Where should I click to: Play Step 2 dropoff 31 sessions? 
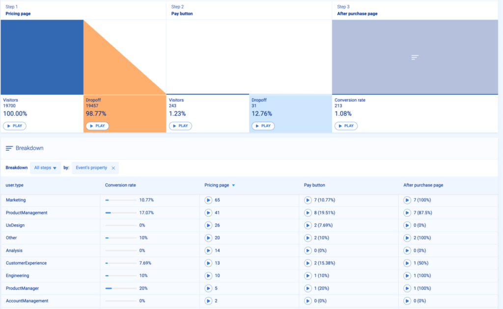coord(263,126)
